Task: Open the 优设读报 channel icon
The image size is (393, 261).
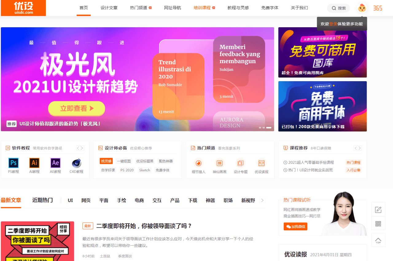Action: (x=261, y=163)
